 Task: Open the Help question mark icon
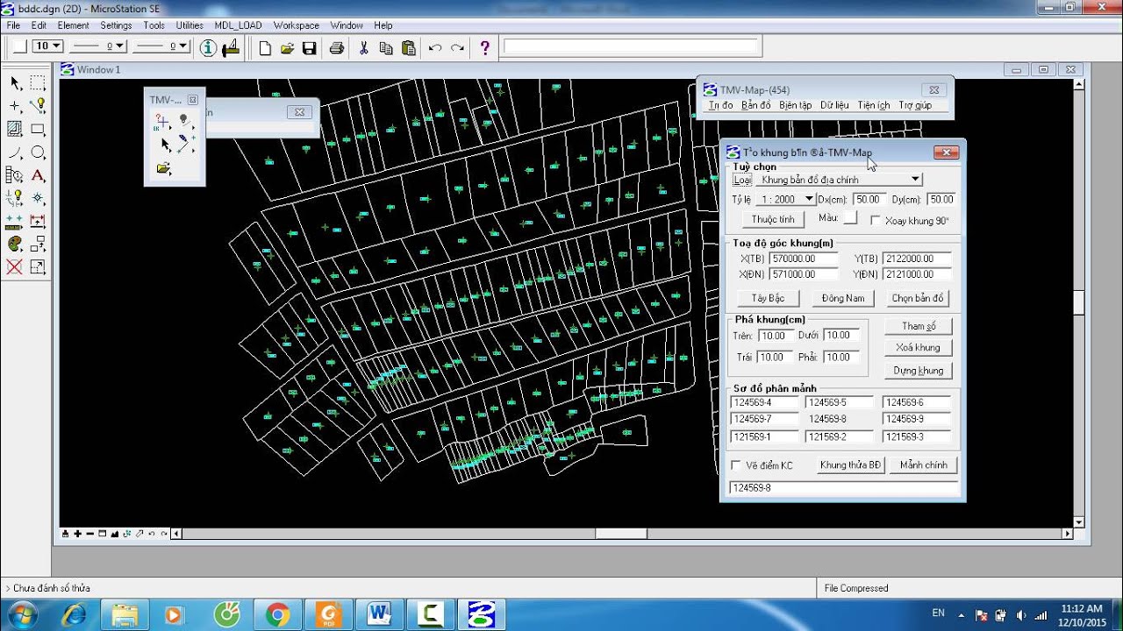484,48
